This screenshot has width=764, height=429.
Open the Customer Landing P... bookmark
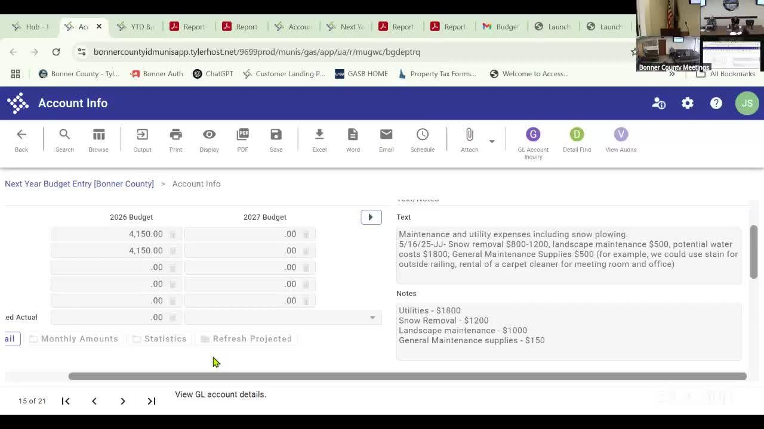coord(284,74)
